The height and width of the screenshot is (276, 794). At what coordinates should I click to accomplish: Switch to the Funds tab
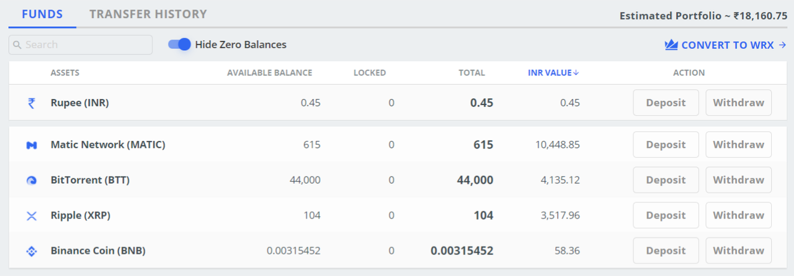[42, 14]
